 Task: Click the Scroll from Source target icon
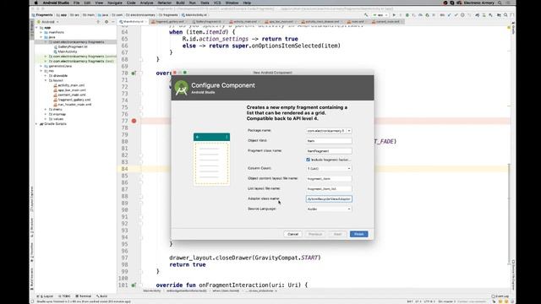pos(98,22)
